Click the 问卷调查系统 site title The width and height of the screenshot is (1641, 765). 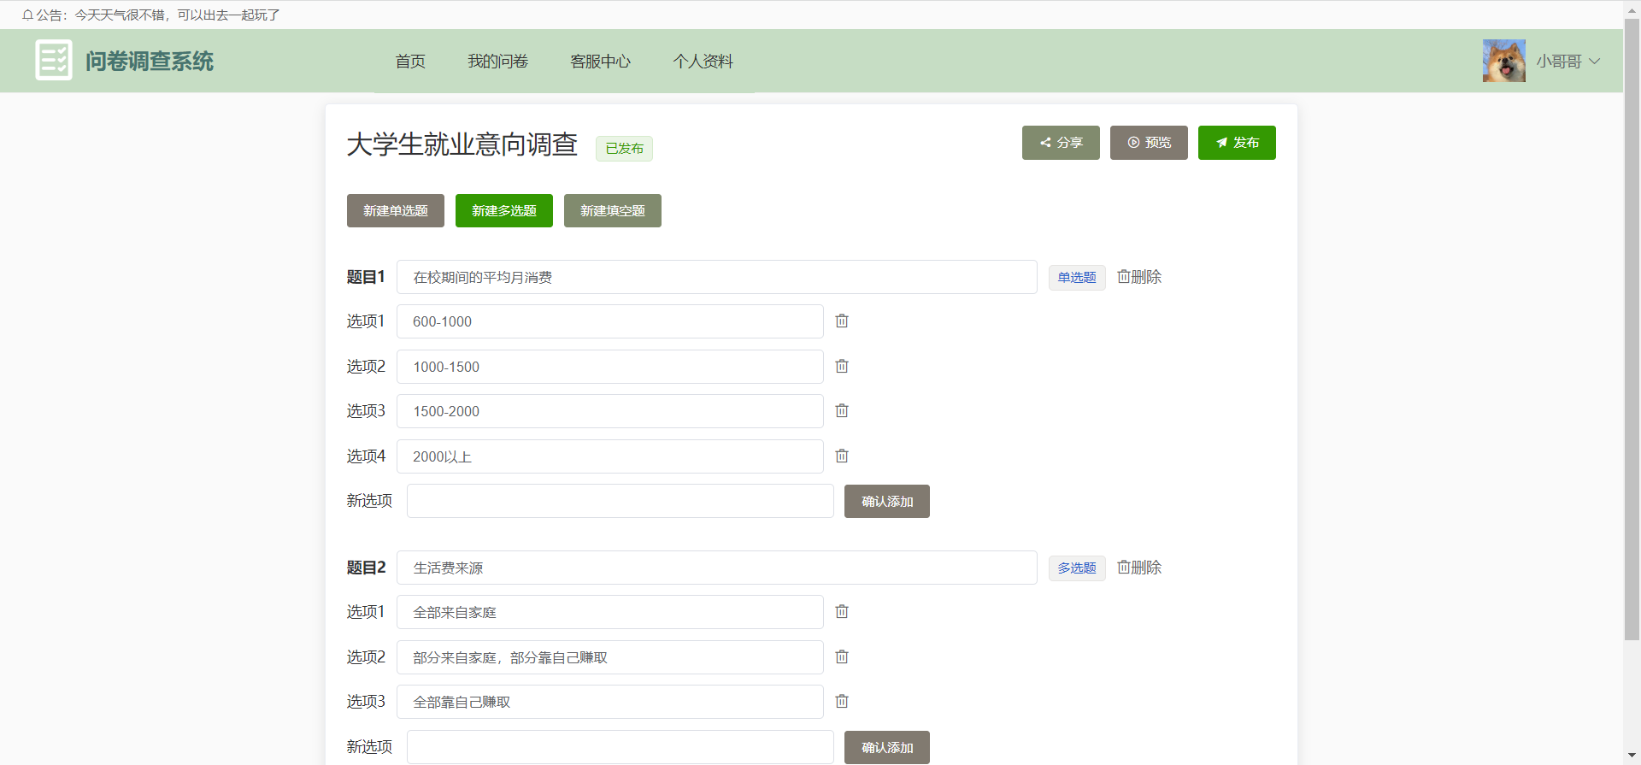(x=150, y=62)
